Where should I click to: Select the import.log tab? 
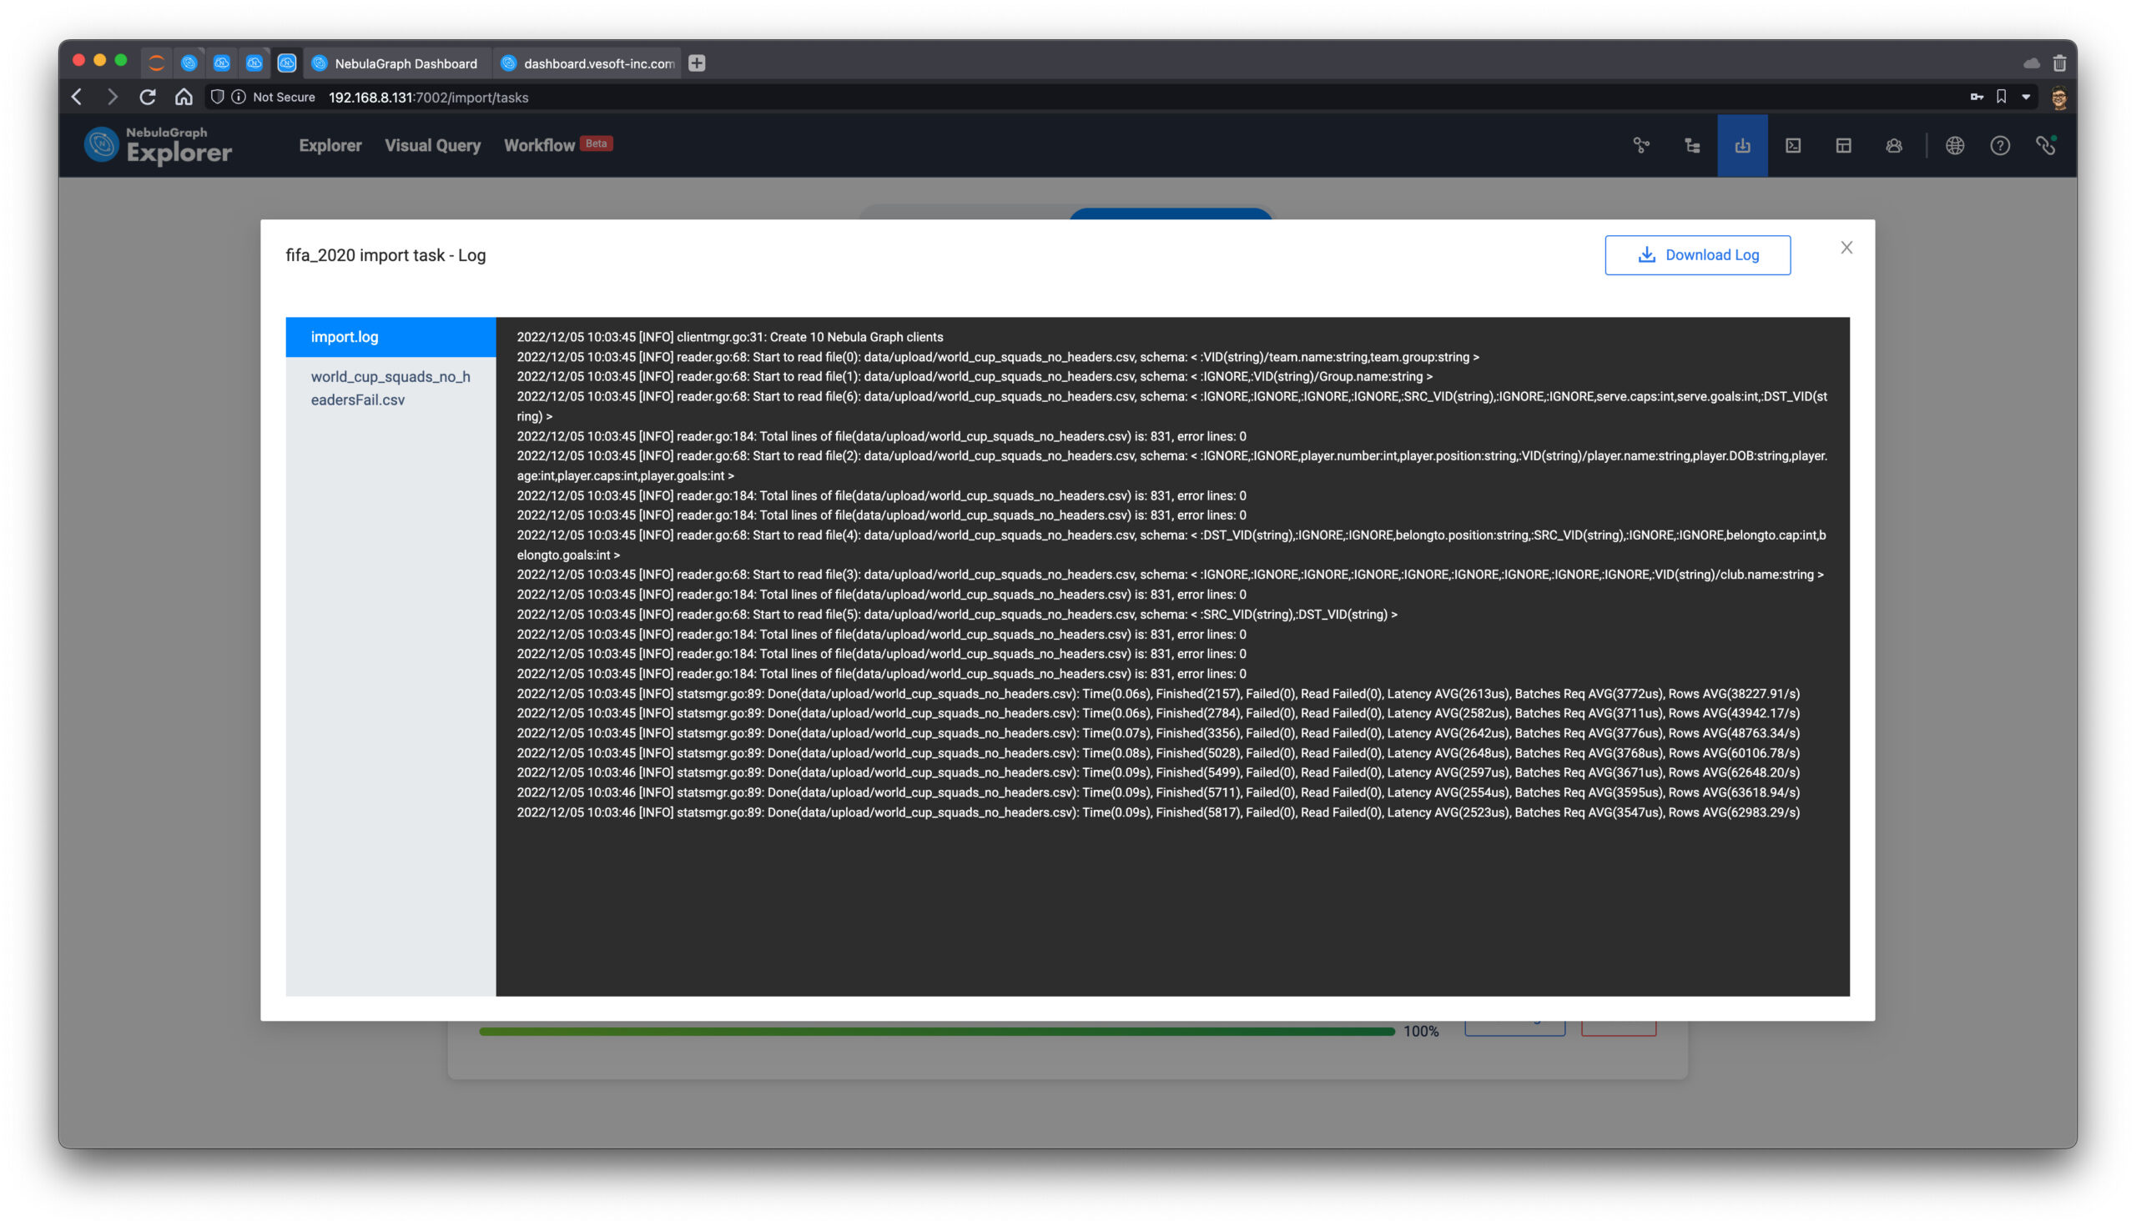[390, 336]
